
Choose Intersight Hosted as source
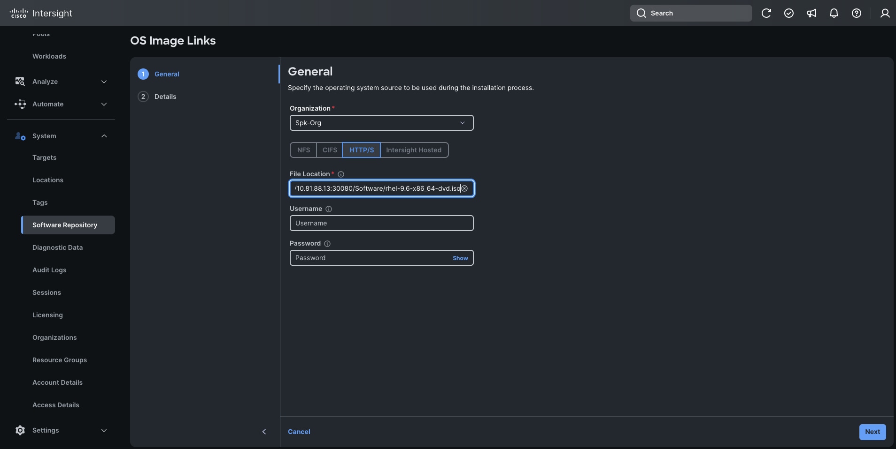415,150
